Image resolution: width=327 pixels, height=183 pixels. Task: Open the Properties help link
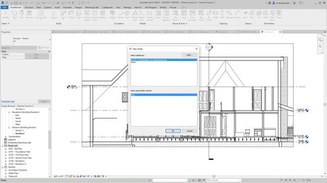(8, 102)
